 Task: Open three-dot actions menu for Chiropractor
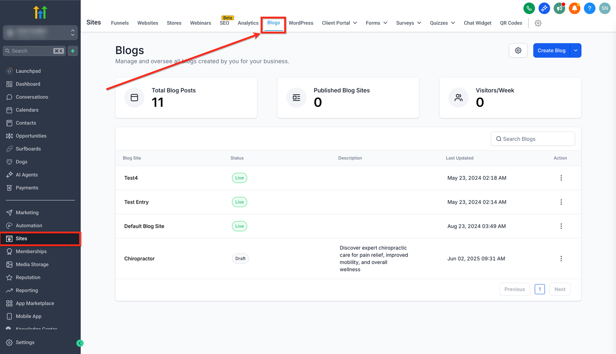[x=561, y=259]
